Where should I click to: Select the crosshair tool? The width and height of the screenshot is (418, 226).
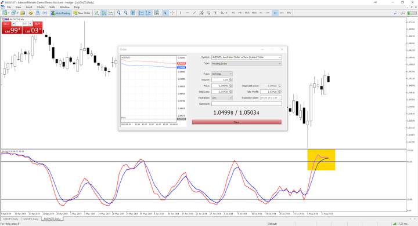[172, 13]
